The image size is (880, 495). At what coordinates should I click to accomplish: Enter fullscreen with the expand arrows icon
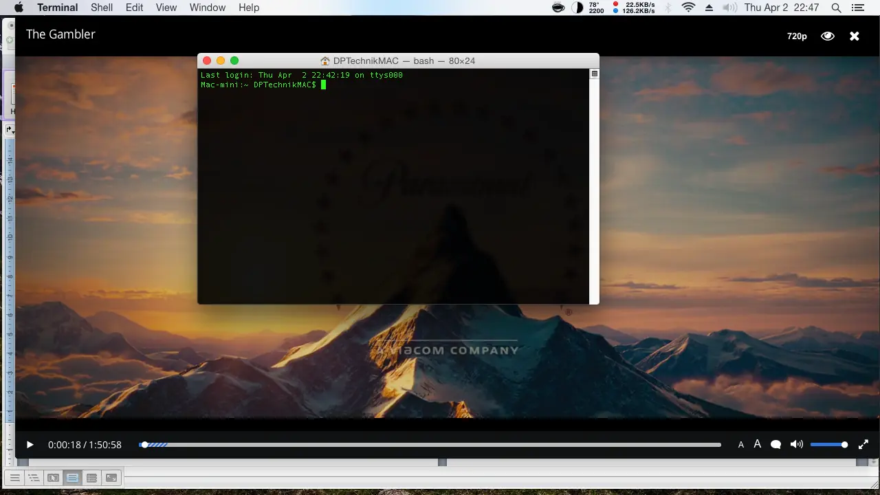(x=863, y=445)
